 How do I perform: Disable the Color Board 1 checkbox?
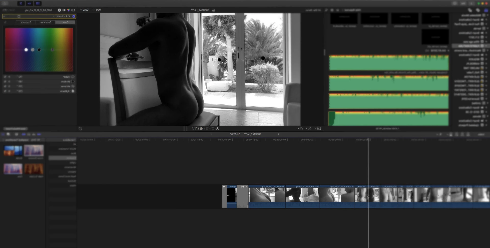point(74,16)
